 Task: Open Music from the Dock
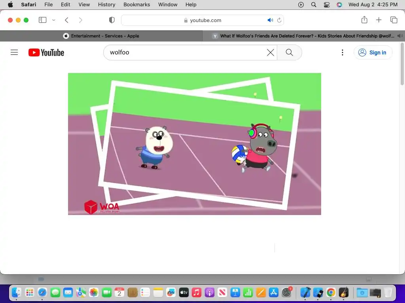(x=197, y=293)
